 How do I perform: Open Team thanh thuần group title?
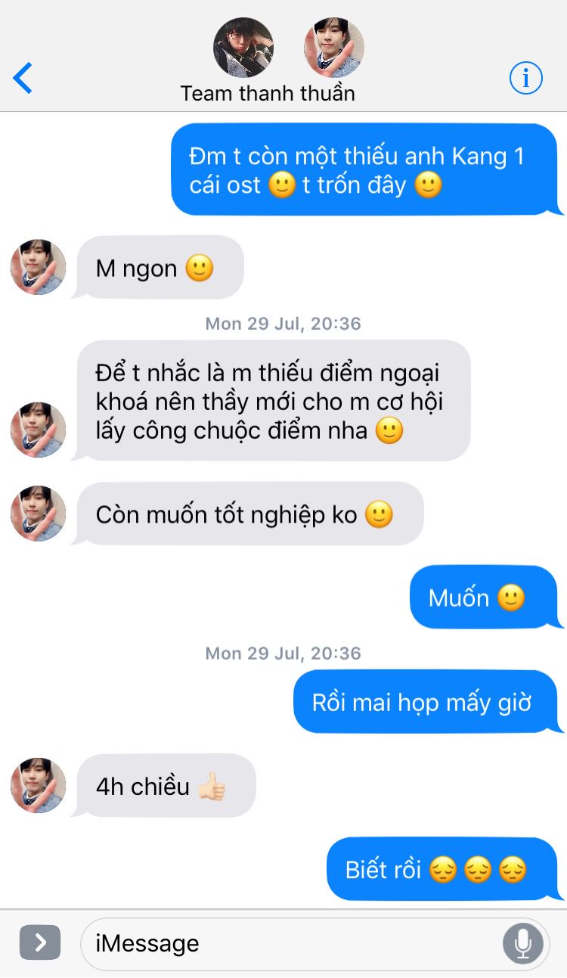click(268, 94)
